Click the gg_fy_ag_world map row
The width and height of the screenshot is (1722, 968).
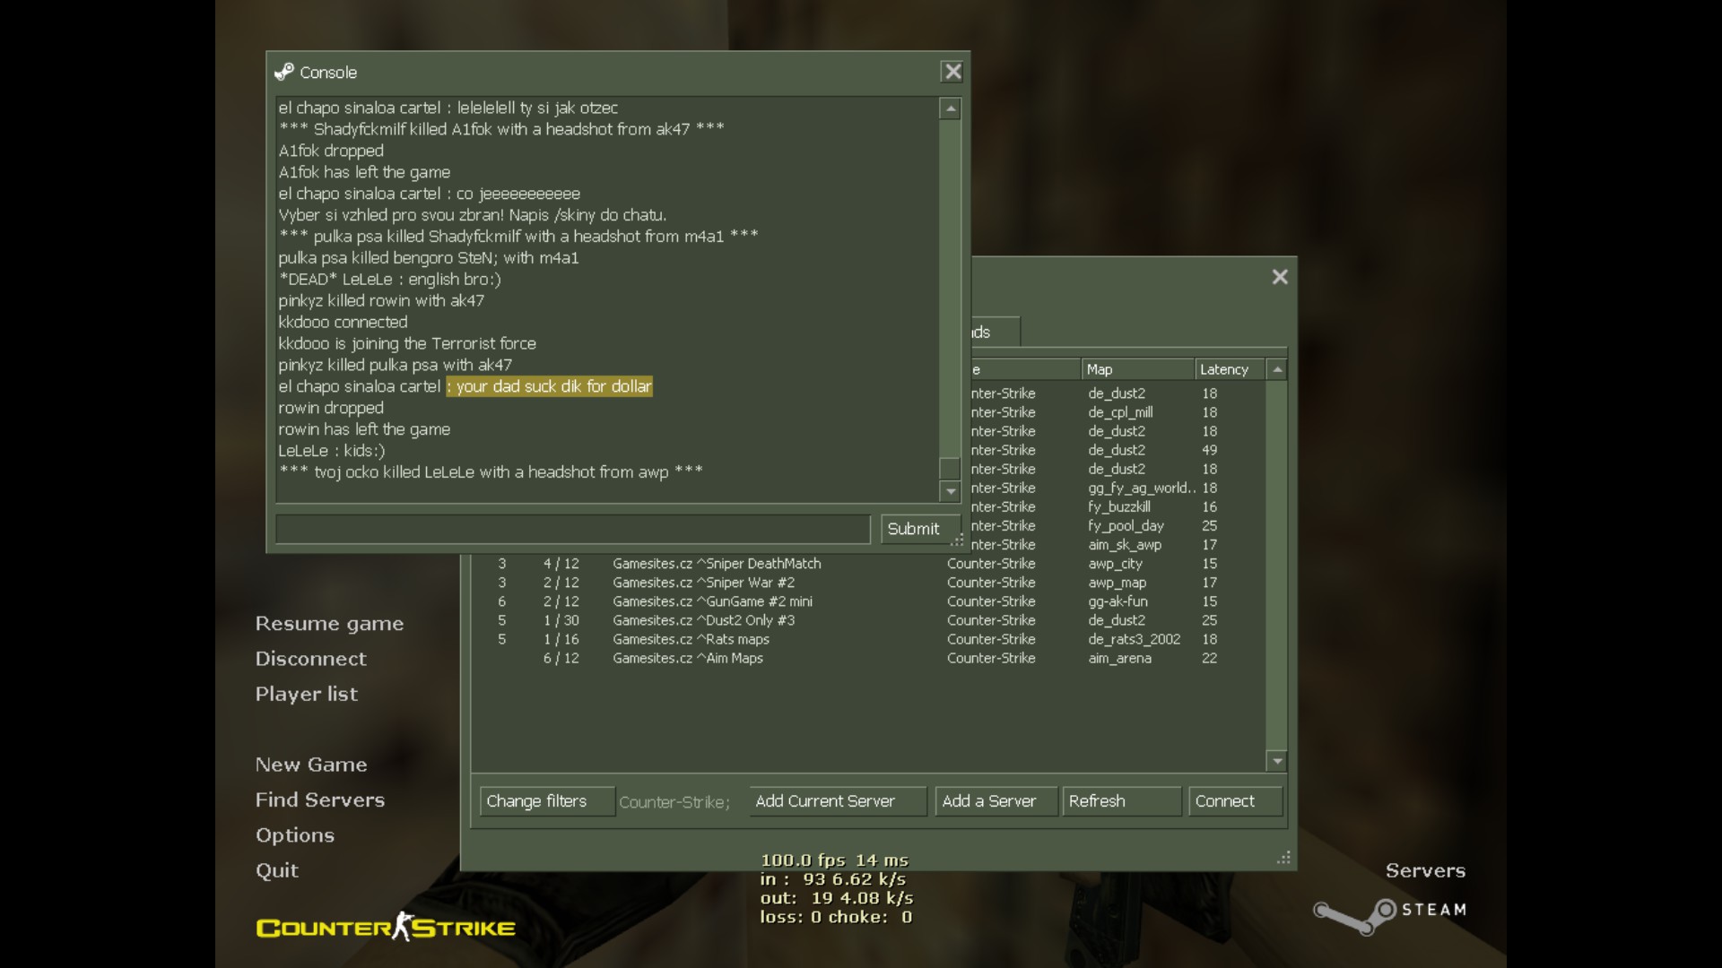[x=1118, y=488]
